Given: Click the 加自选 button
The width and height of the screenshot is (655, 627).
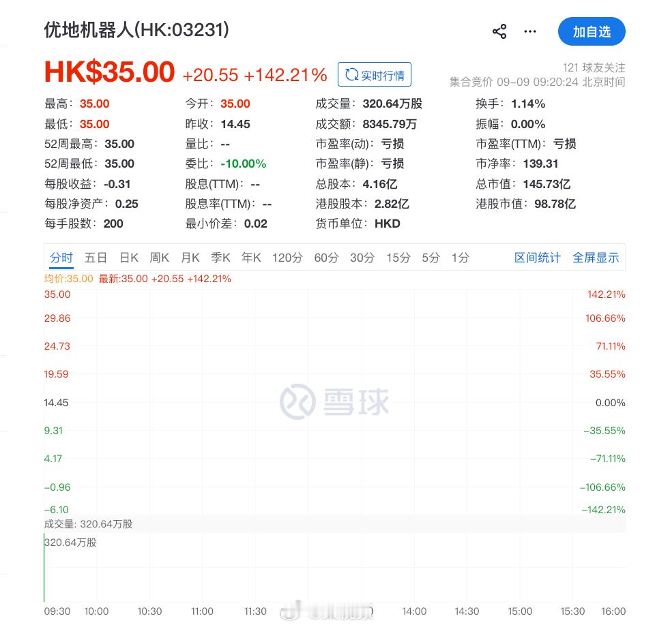Looking at the screenshot, I should 592,31.
